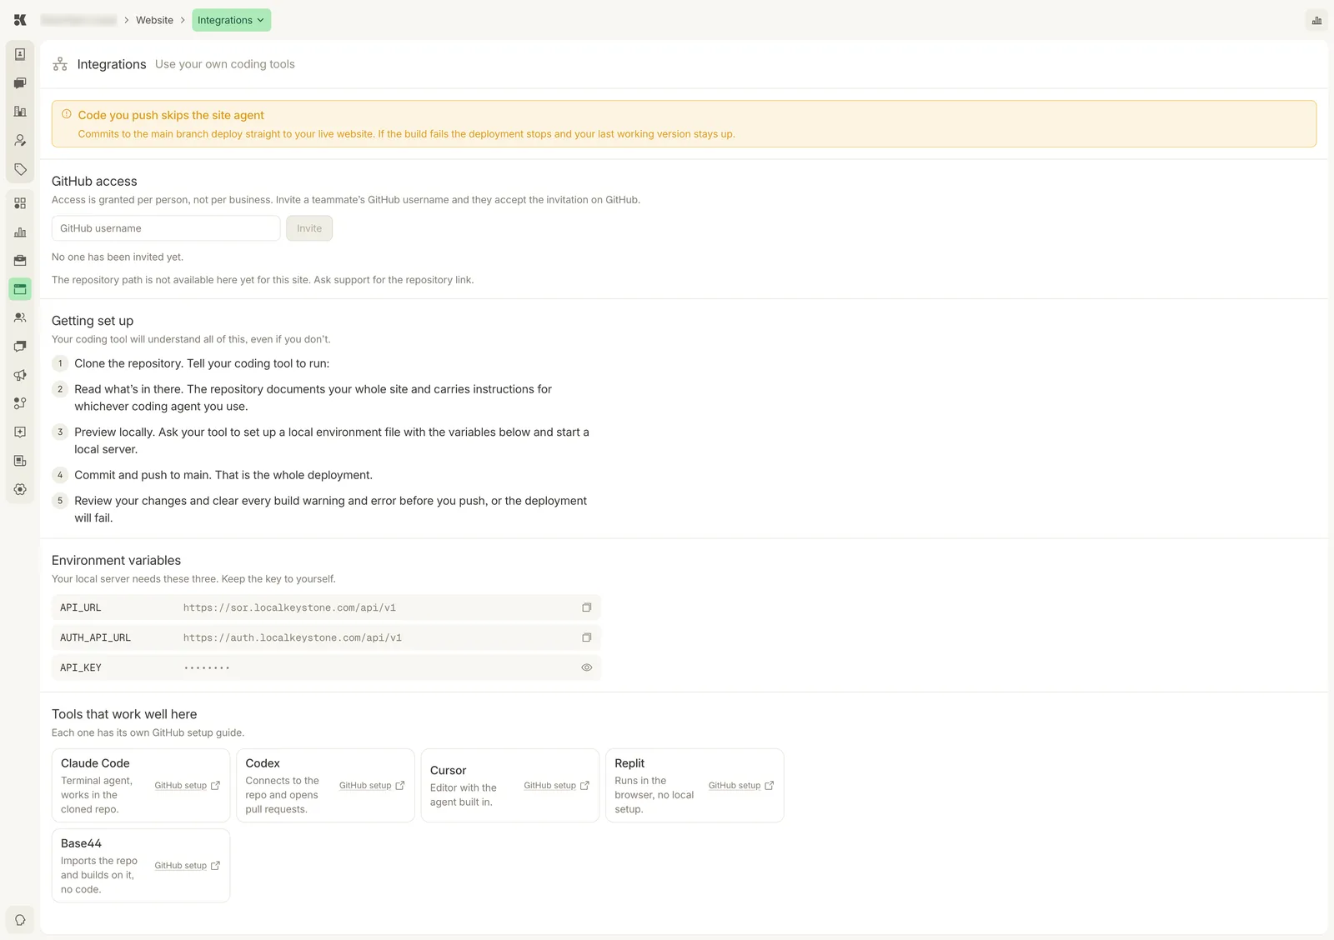Click the Codex card title

pos(263,763)
